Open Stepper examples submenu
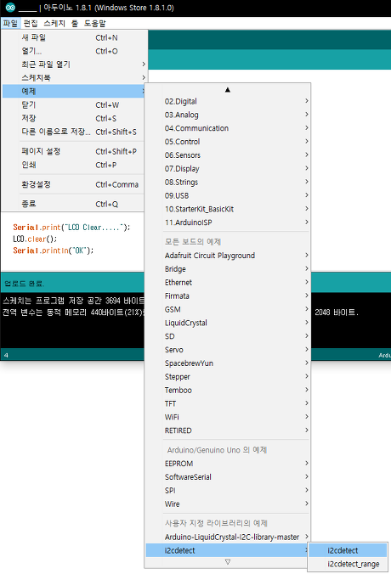The image size is (391, 574). pyautogui.click(x=228, y=377)
